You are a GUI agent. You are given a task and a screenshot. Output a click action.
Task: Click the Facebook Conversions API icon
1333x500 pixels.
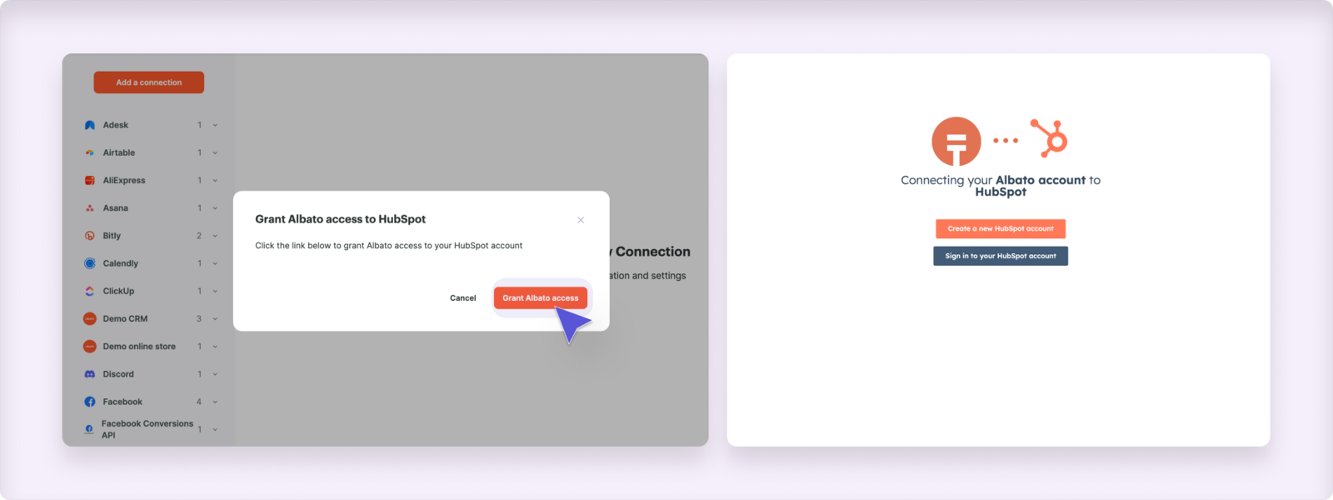tap(89, 429)
